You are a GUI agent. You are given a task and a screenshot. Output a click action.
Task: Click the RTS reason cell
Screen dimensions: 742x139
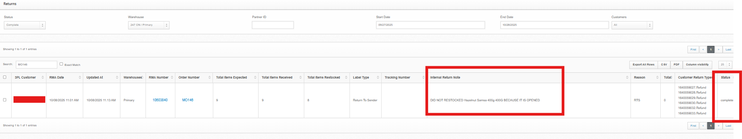click(x=637, y=100)
